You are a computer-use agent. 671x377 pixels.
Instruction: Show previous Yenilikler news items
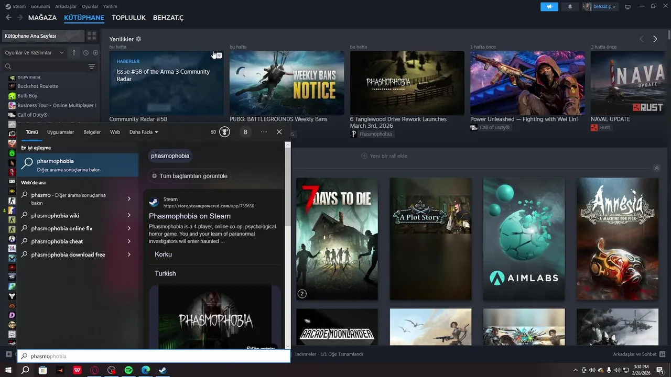click(x=642, y=39)
